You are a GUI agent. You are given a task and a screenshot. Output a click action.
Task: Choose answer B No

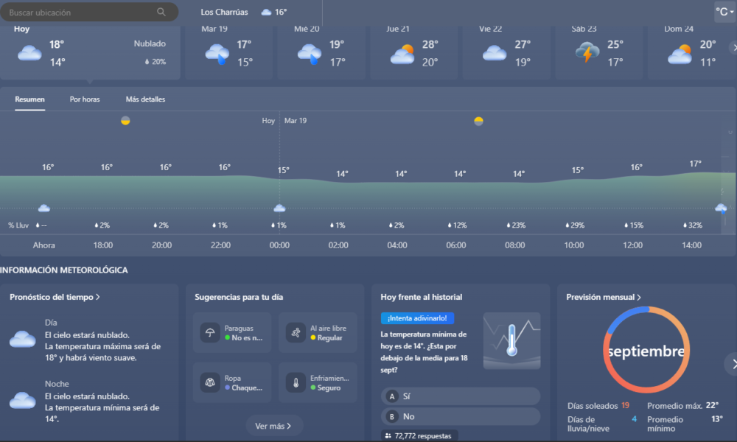pyautogui.click(x=461, y=416)
